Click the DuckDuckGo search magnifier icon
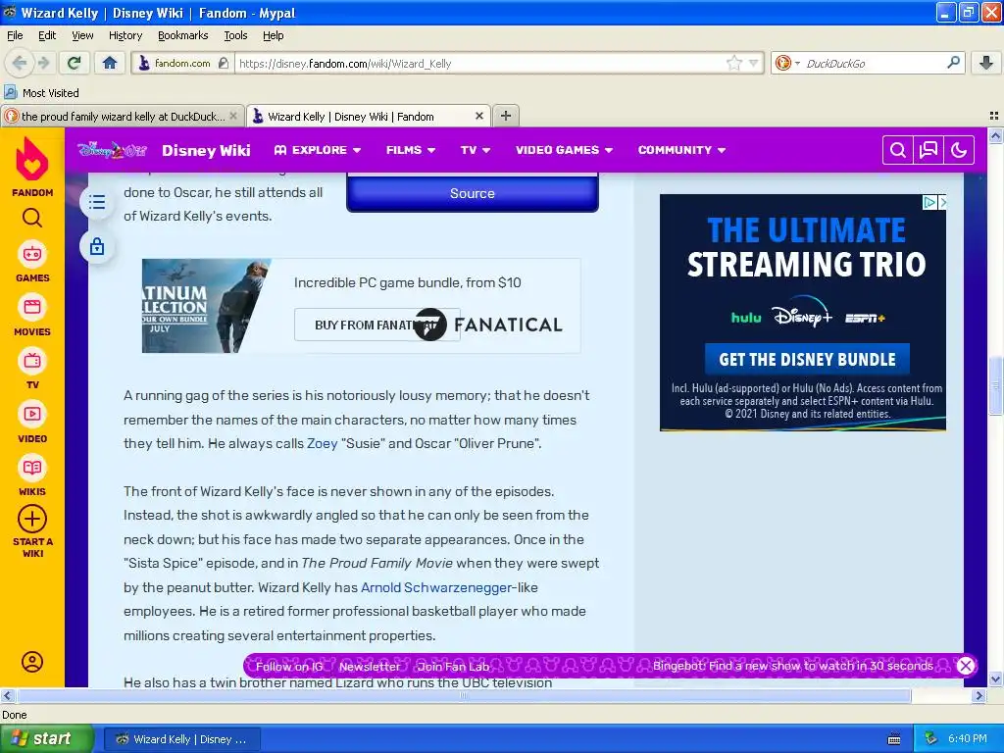 pos(953,62)
